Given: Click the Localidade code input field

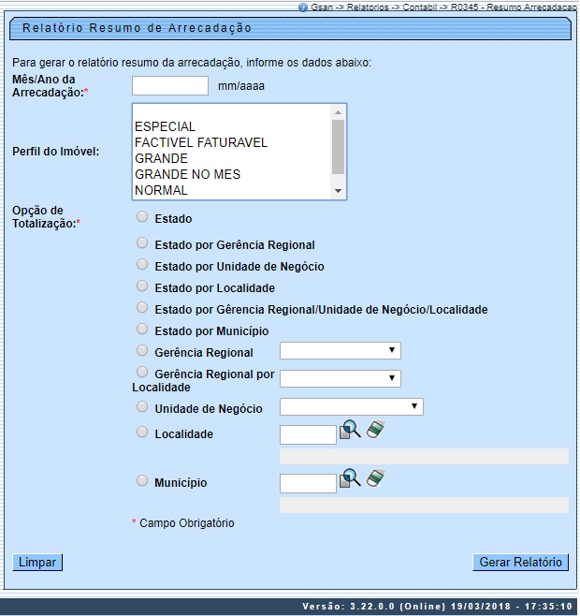Looking at the screenshot, I should point(308,434).
